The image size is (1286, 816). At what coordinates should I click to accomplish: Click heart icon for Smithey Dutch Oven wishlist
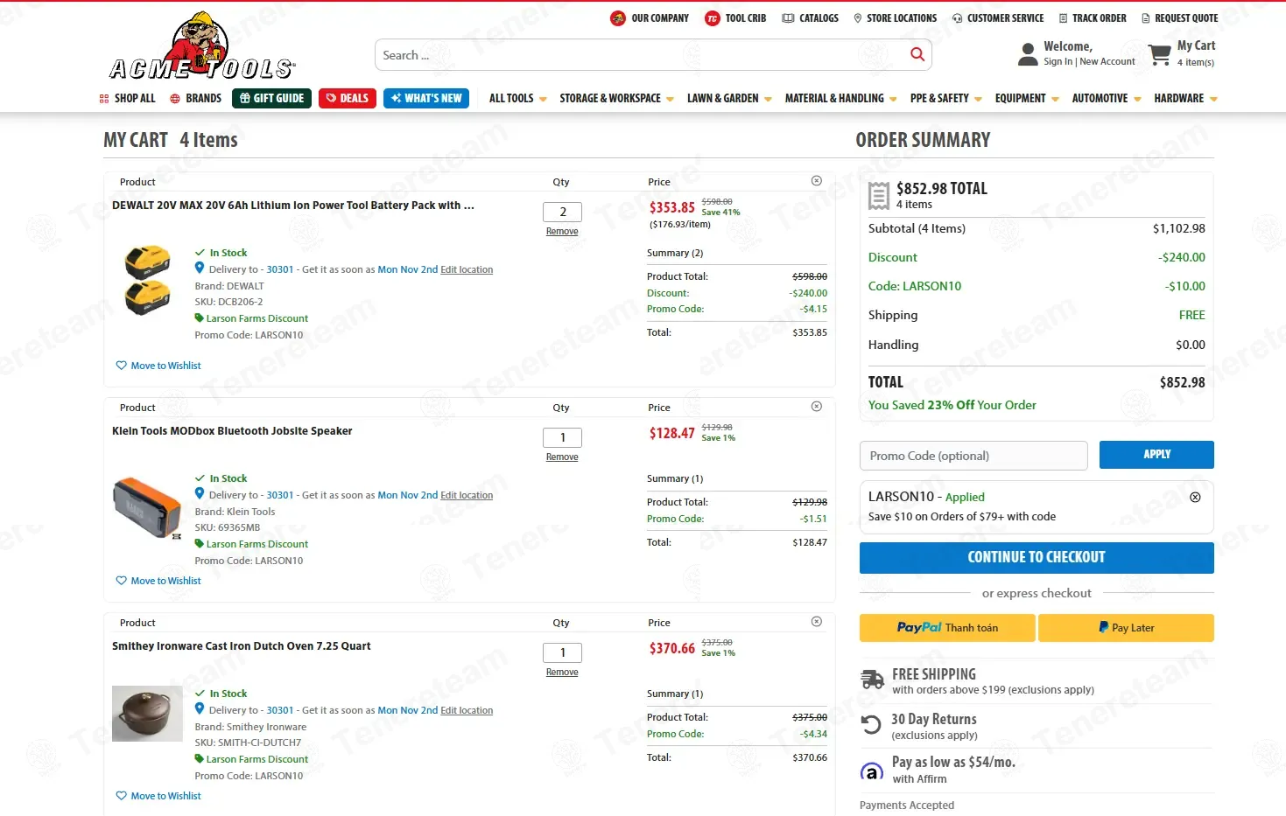pos(122,796)
